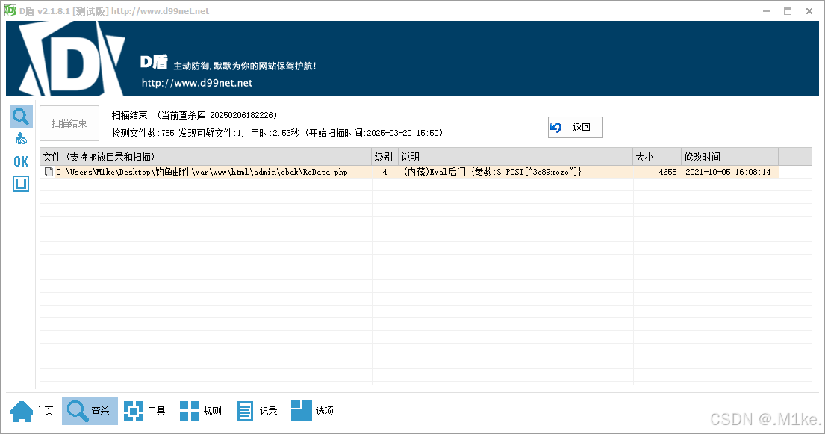
Task: Click the http://www.d99net.net banner link
Action: coord(197,83)
